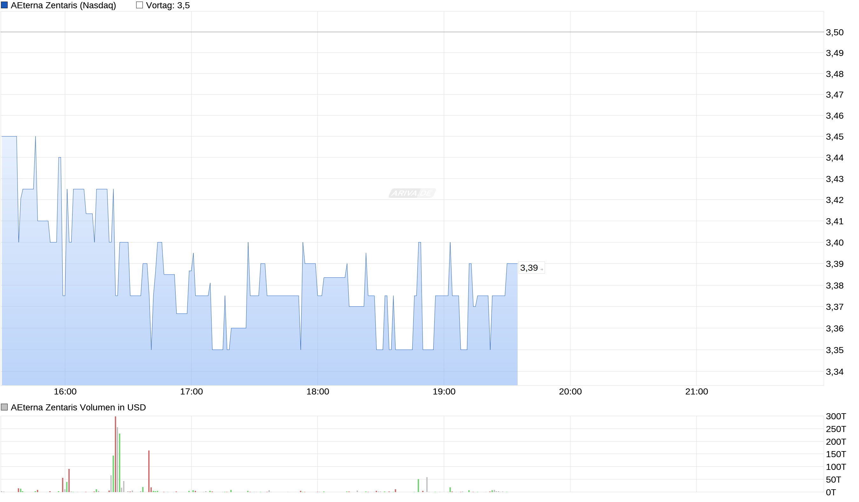Click the white Vortag legend box
Image resolution: width=859 pixels, height=502 pixels.
coord(139,5)
